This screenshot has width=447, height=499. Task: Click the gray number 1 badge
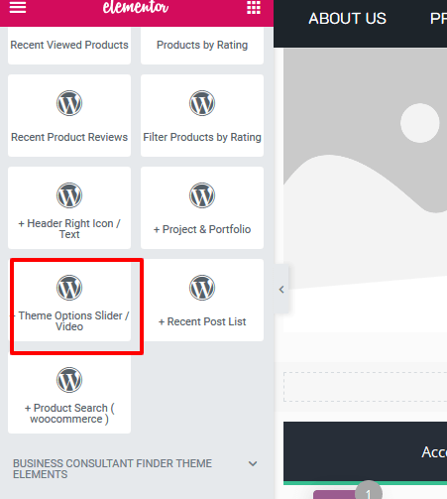coord(369,491)
